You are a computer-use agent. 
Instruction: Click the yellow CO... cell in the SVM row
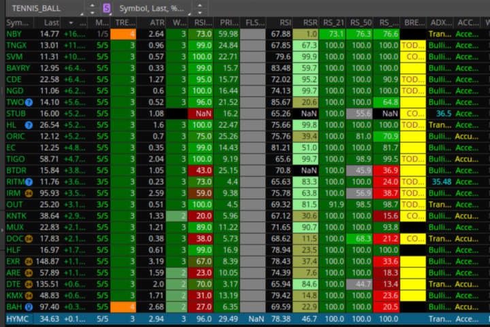pos(413,57)
